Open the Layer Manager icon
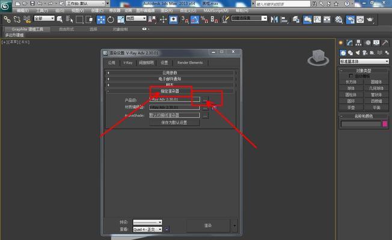The width and height of the screenshot is (392, 240). pos(296,19)
